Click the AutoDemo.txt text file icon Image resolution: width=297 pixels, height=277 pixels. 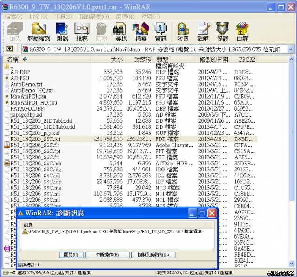coord(7,84)
